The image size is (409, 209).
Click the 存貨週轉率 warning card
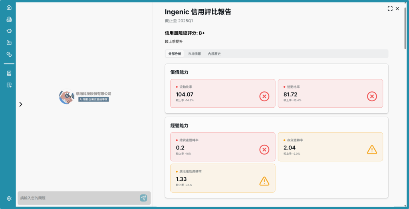(x=330, y=147)
